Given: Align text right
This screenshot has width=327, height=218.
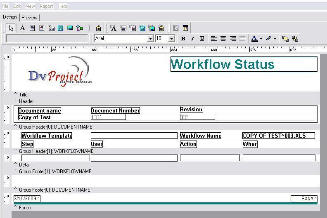Looking at the screenshot, I should tap(233, 38).
